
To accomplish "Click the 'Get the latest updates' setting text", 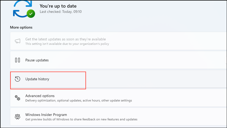I will click(x=65, y=39).
